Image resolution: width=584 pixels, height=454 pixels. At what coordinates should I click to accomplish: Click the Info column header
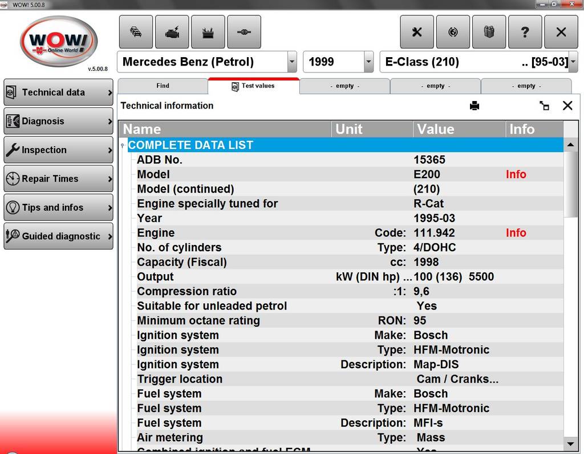pos(534,129)
